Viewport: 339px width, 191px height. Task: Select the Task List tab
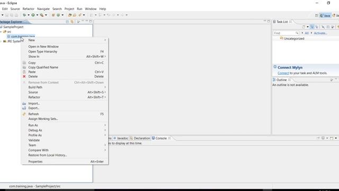pos(282,22)
